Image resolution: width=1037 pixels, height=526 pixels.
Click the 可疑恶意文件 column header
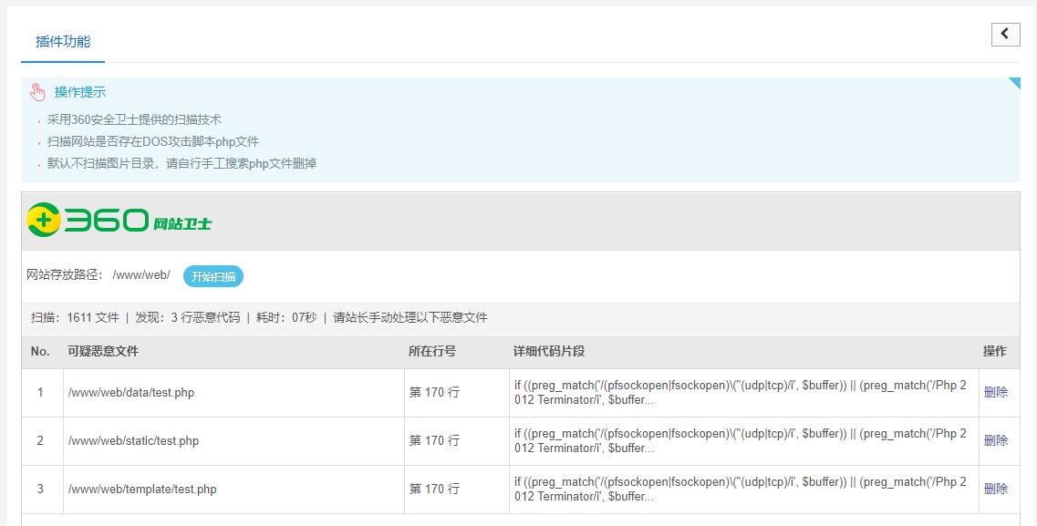point(103,351)
